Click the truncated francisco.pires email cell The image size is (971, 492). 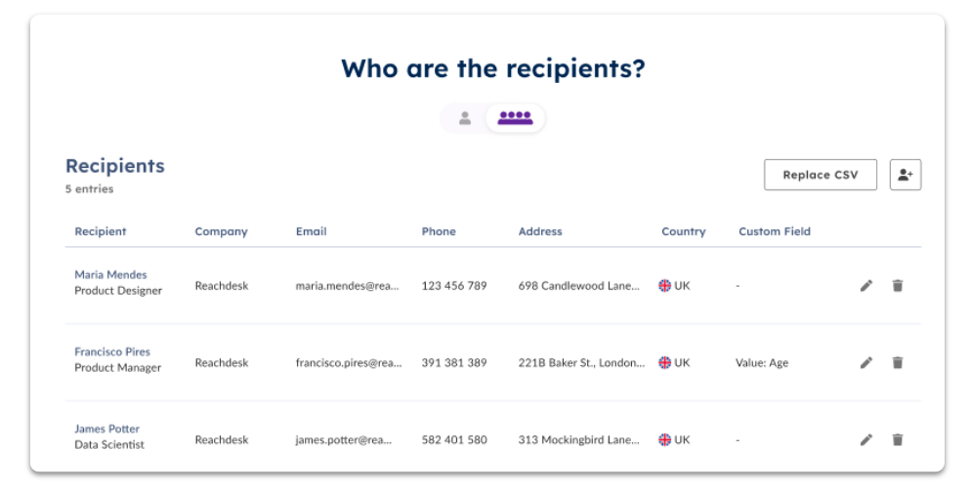click(349, 363)
